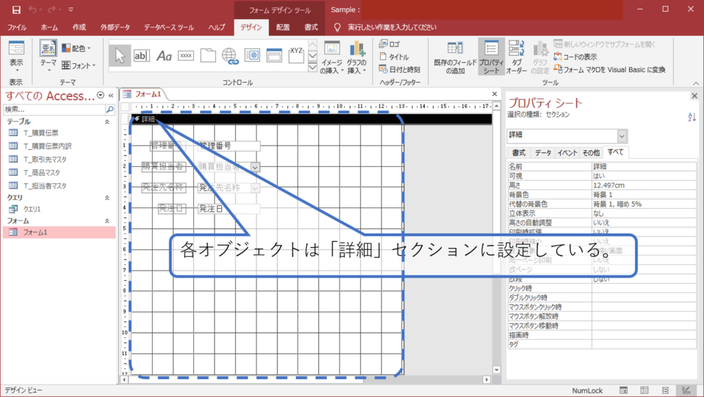Open the フォント fonts dropdown
The image size is (704, 397).
pyautogui.click(x=79, y=65)
